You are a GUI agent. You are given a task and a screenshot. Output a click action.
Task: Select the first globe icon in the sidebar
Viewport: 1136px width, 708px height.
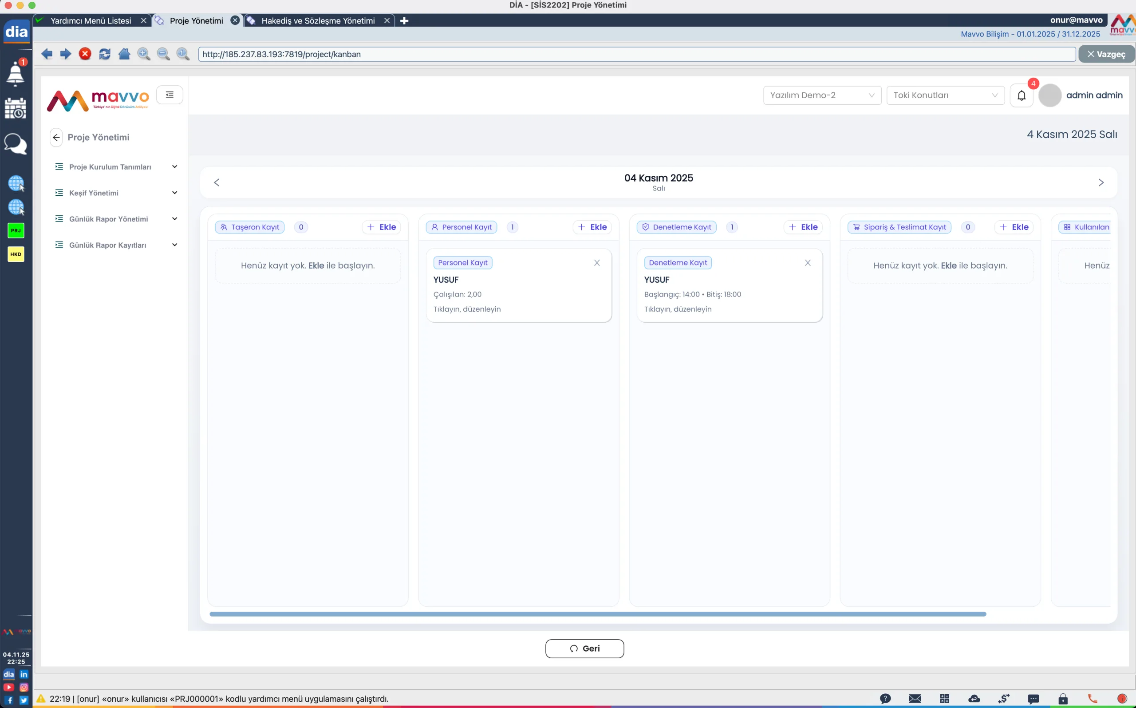[x=16, y=183]
